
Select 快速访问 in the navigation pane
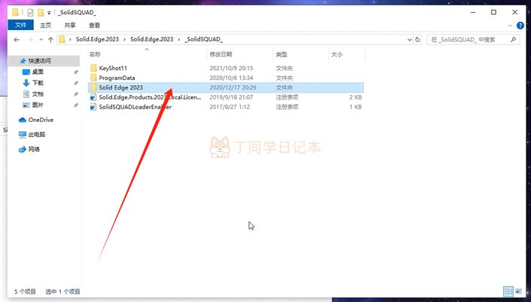(40, 61)
